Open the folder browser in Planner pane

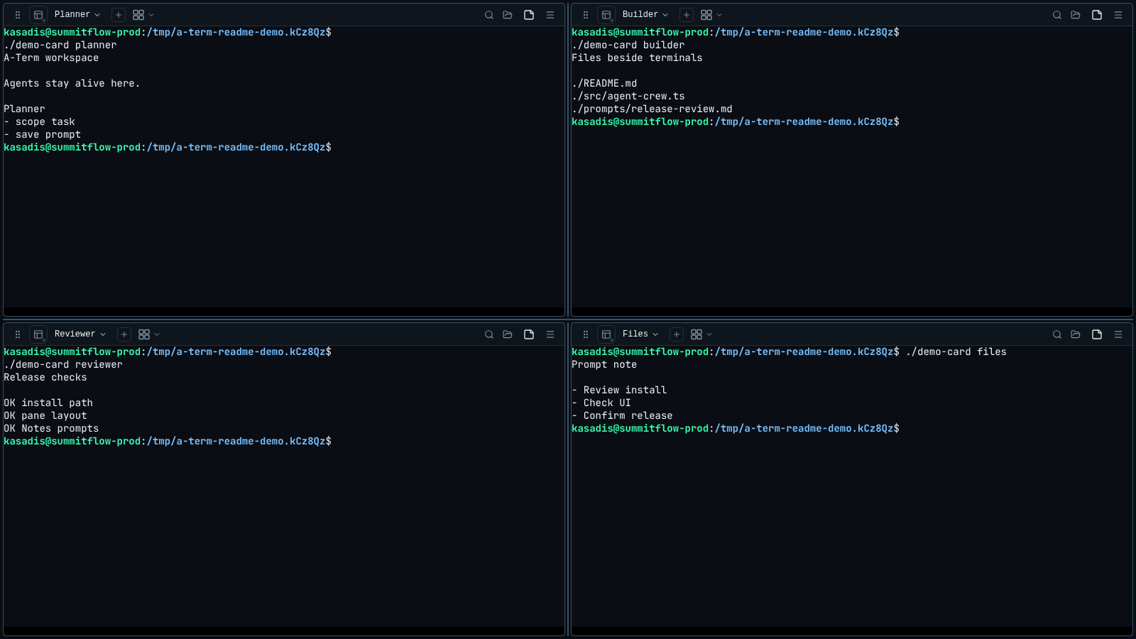tap(508, 15)
